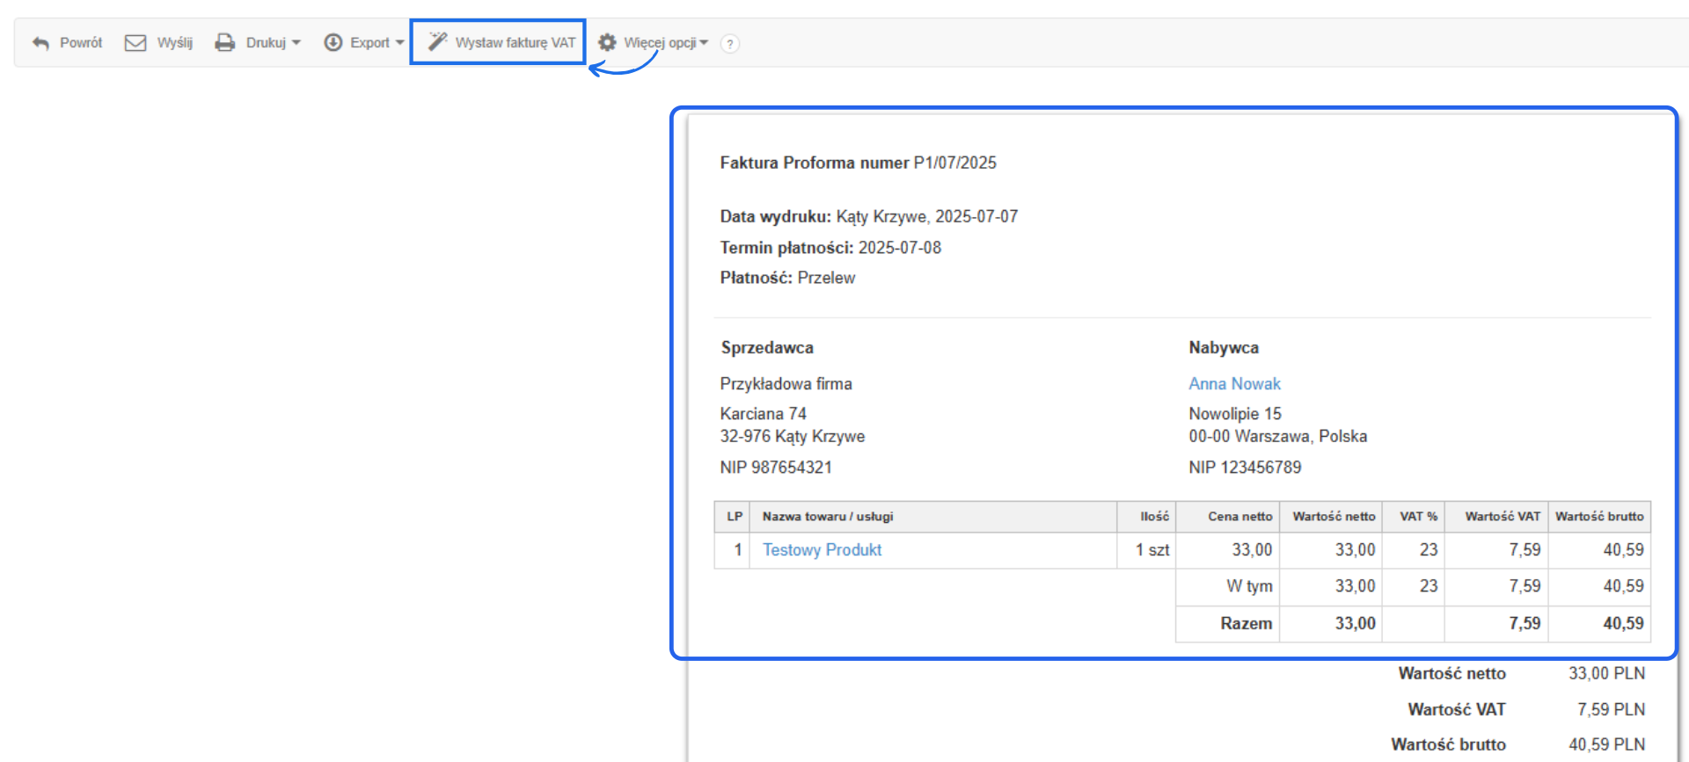Click the Drukuj printer icon
The height and width of the screenshot is (762, 1689).
[225, 43]
